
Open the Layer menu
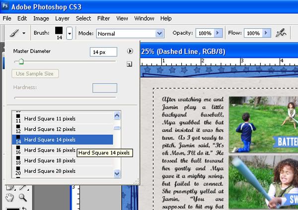(x=62, y=18)
